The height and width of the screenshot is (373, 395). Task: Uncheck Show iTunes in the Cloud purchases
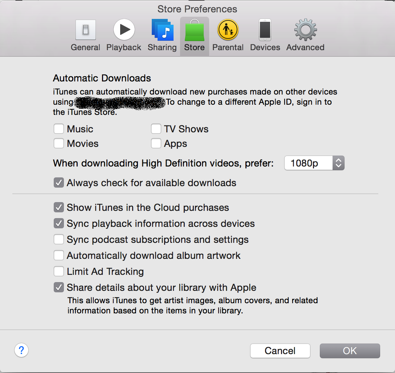click(59, 207)
